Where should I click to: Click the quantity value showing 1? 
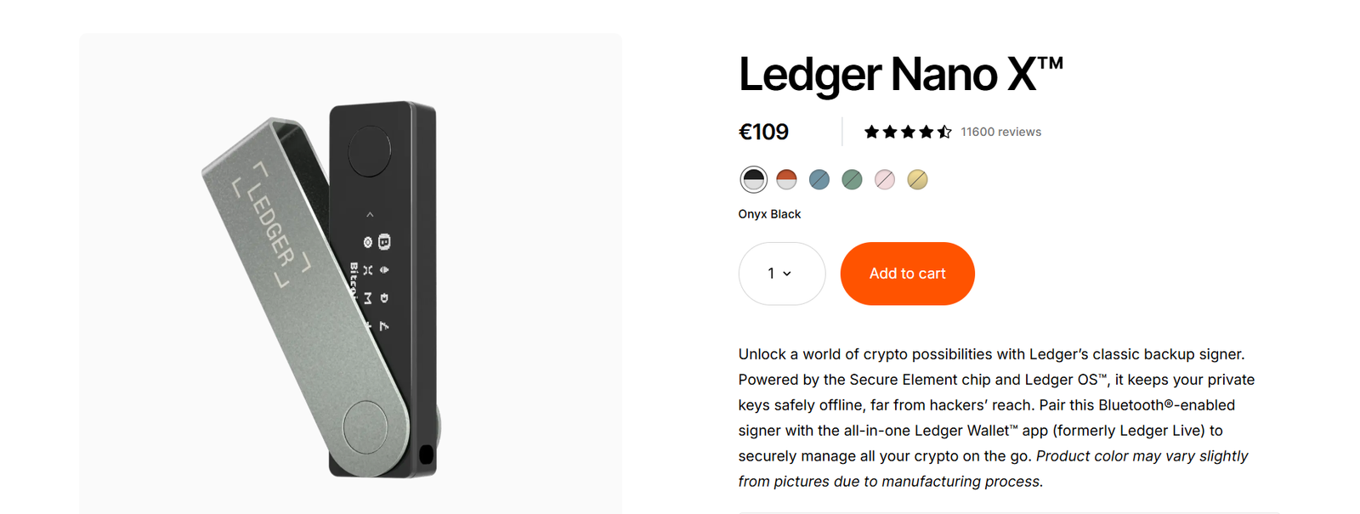(770, 274)
